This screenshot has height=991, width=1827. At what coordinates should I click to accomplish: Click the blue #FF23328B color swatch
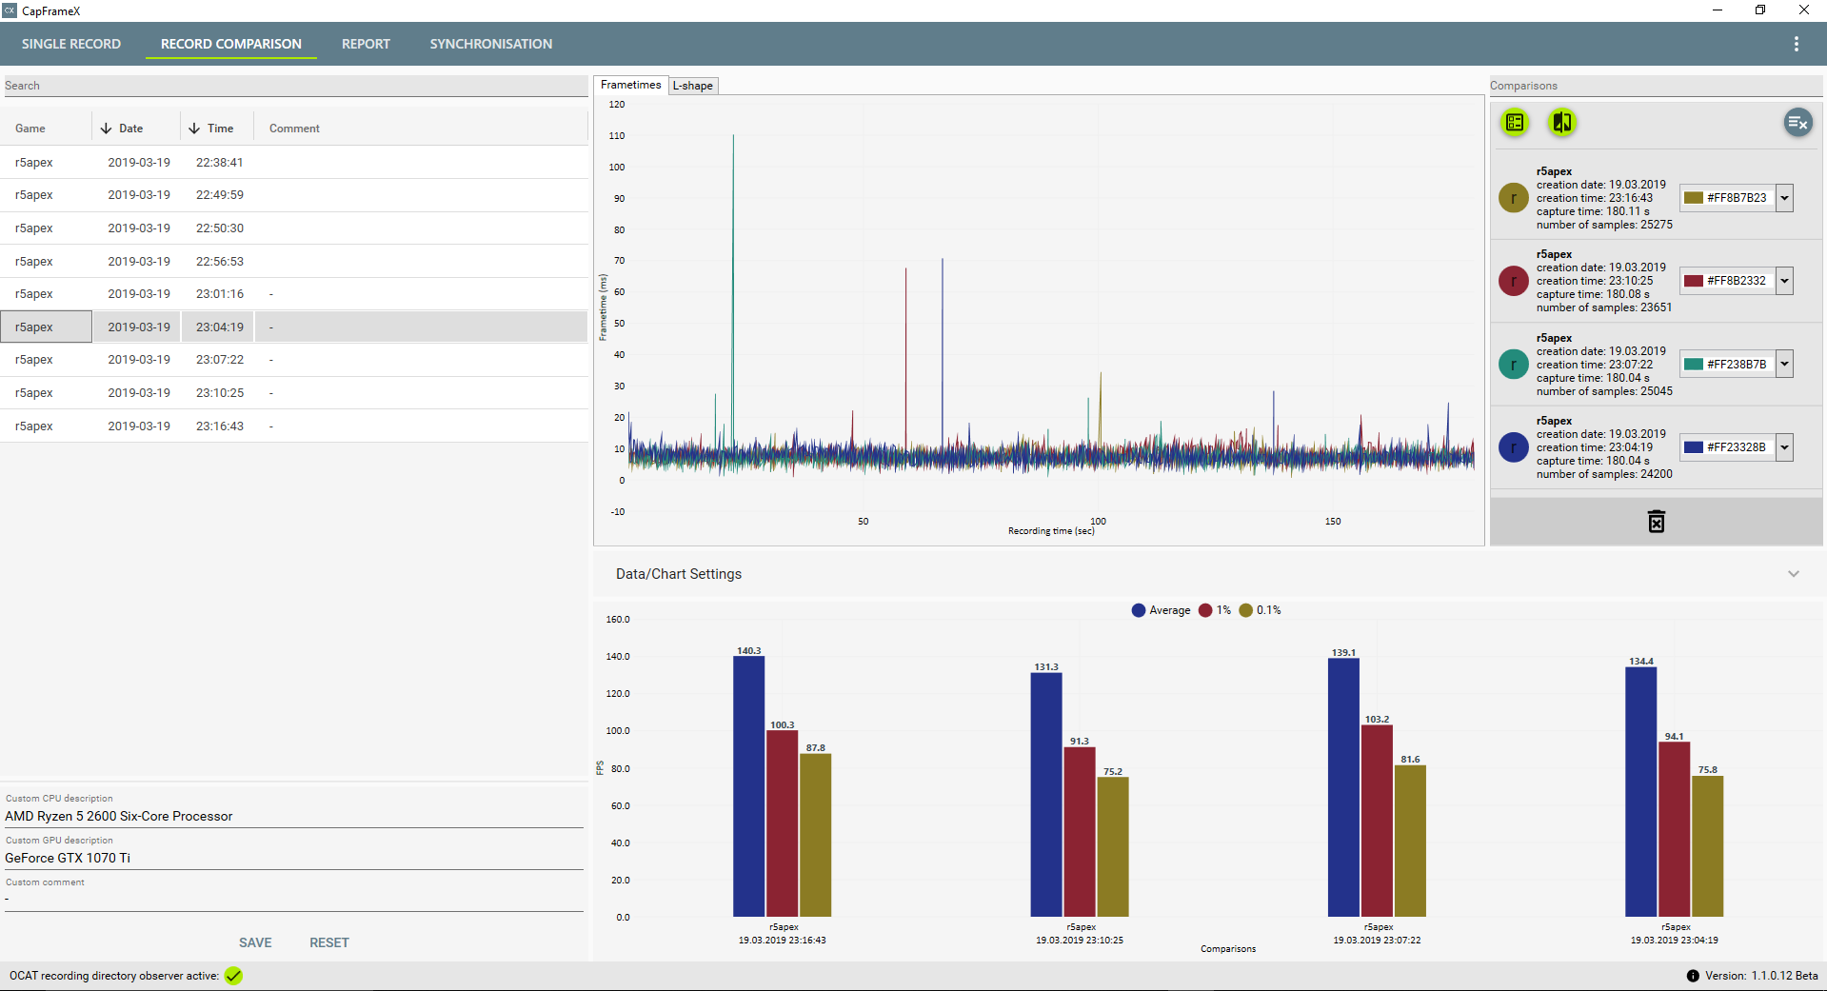pos(1694,446)
